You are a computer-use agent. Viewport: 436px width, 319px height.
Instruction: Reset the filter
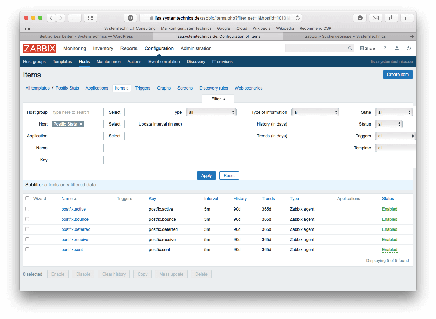tap(229, 176)
